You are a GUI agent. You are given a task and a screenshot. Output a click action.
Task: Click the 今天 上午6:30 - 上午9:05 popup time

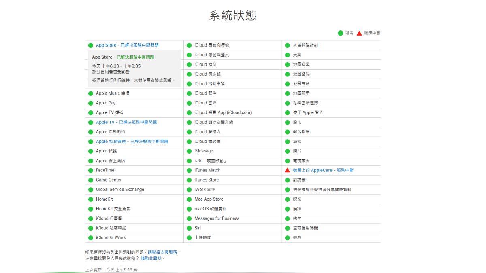[116, 66]
